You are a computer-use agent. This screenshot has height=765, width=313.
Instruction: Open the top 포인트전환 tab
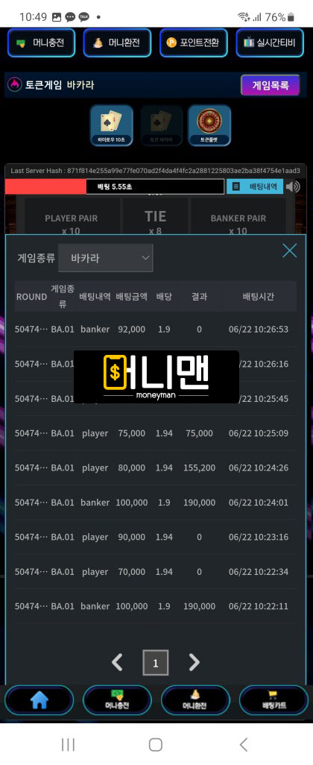(194, 42)
